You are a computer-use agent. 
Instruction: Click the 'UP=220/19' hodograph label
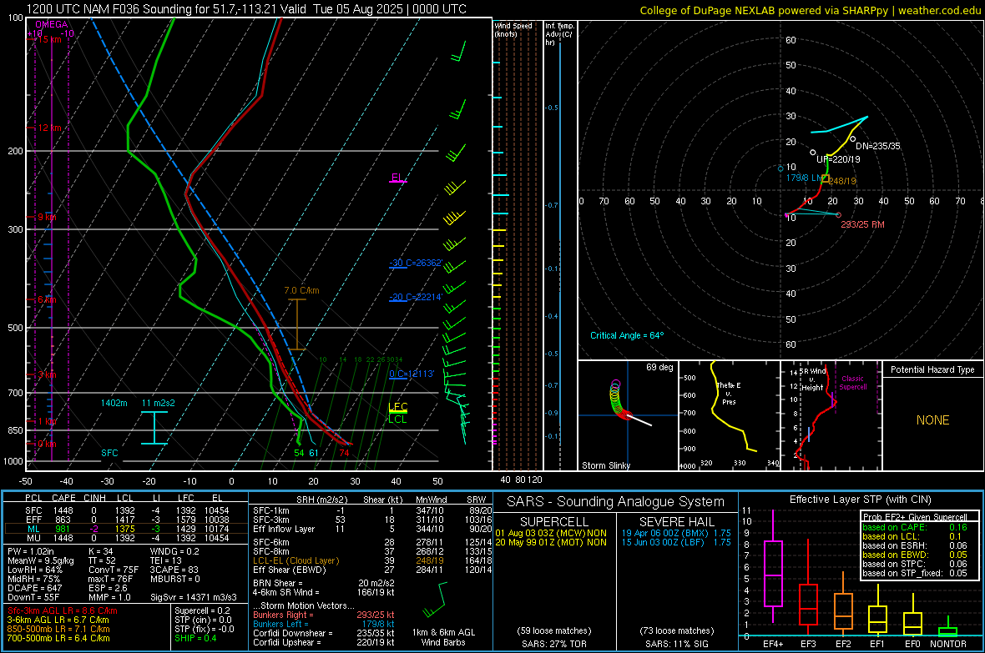838,158
